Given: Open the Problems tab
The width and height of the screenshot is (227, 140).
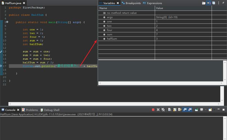Looking at the screenshot, I should click(x=30, y=110).
